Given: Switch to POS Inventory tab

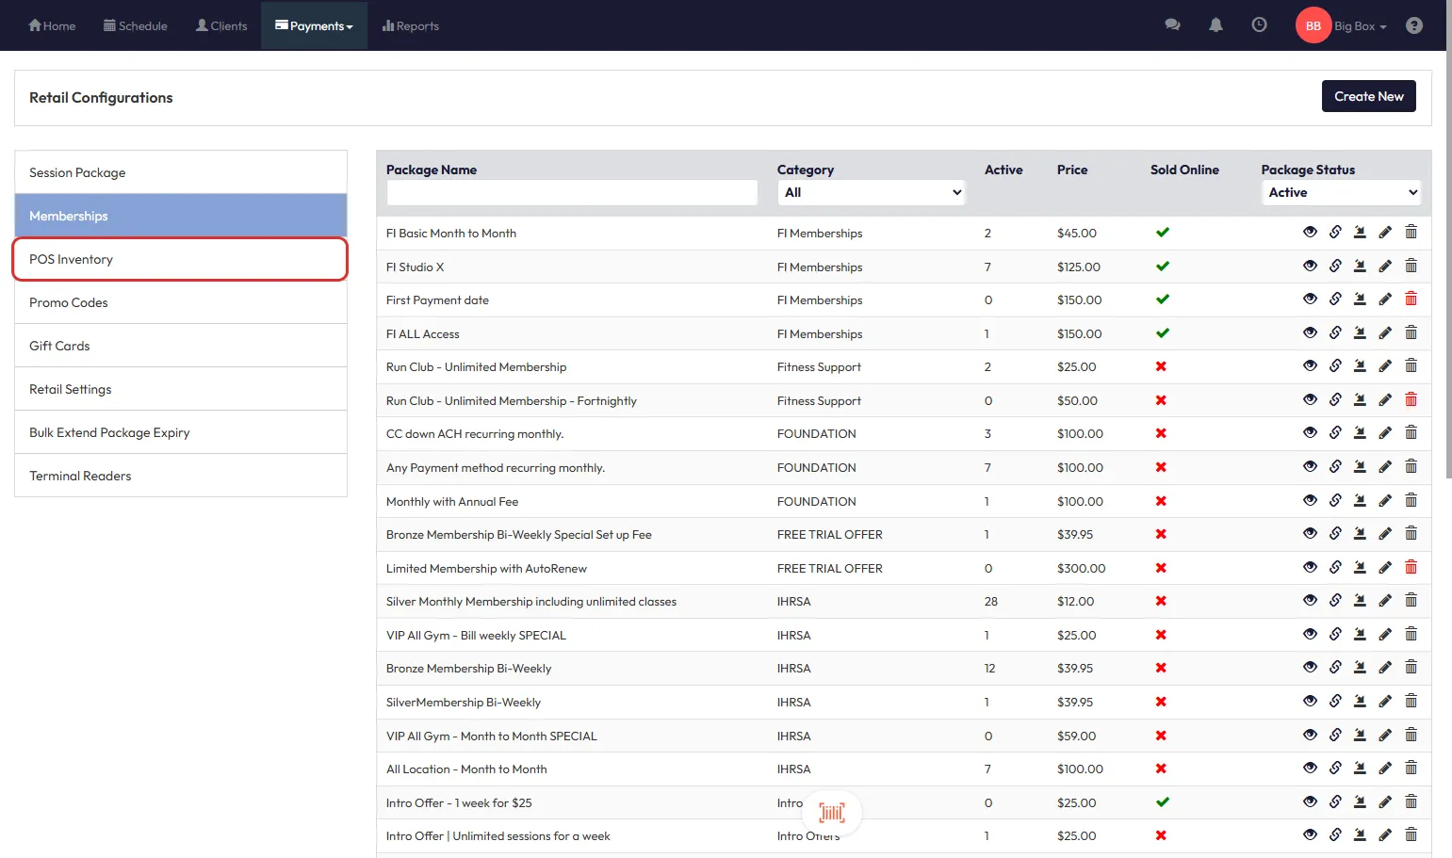Looking at the screenshot, I should click(180, 259).
